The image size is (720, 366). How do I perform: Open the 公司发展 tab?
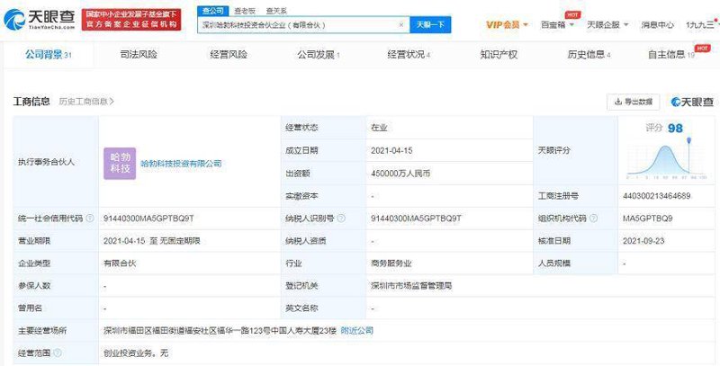pos(319,55)
